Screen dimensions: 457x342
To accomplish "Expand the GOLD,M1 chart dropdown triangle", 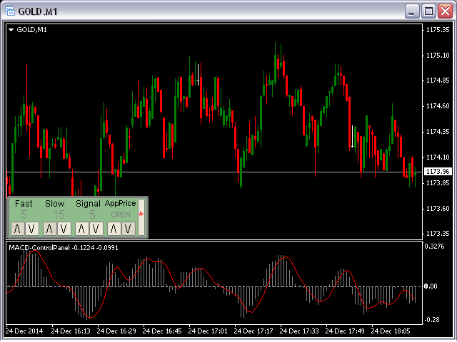I will (11, 30).
